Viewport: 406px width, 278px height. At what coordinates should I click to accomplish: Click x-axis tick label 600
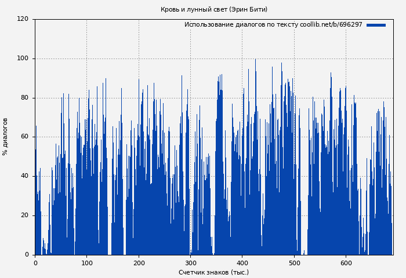coord(346,263)
